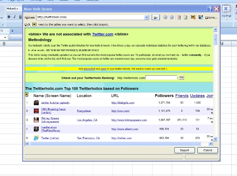Sort by the Updates column link
This screenshot has width=237, height=176.
pyautogui.click(x=197, y=96)
